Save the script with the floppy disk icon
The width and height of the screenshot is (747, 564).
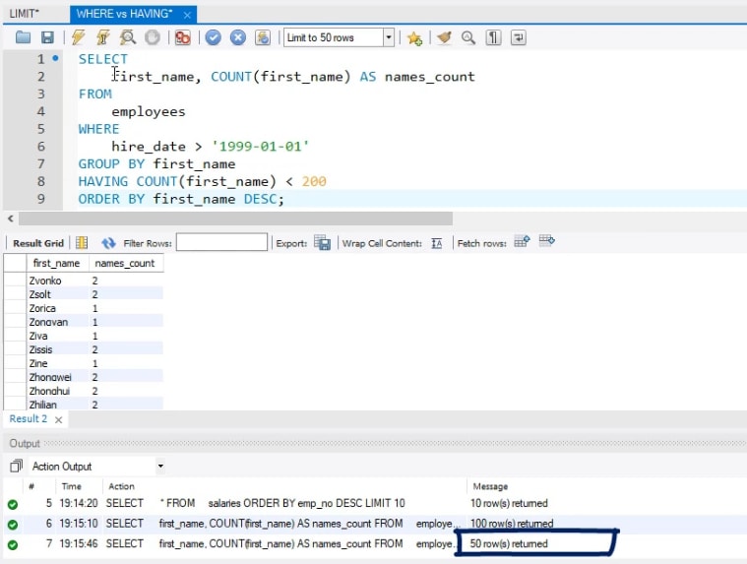coord(46,37)
